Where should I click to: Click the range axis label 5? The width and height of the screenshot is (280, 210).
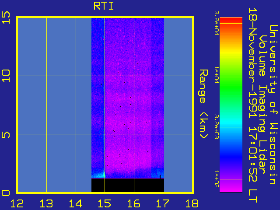pos(6,135)
